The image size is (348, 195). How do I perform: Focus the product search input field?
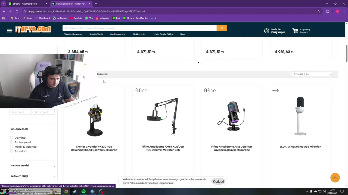coord(139,28)
